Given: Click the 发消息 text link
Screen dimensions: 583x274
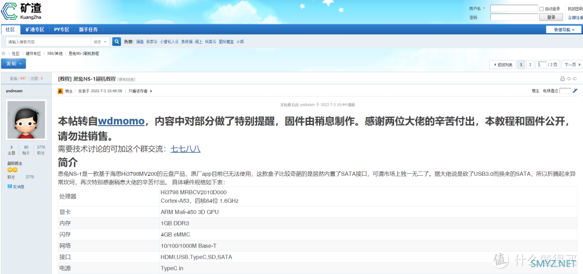Looking at the screenshot, I should [18, 187].
